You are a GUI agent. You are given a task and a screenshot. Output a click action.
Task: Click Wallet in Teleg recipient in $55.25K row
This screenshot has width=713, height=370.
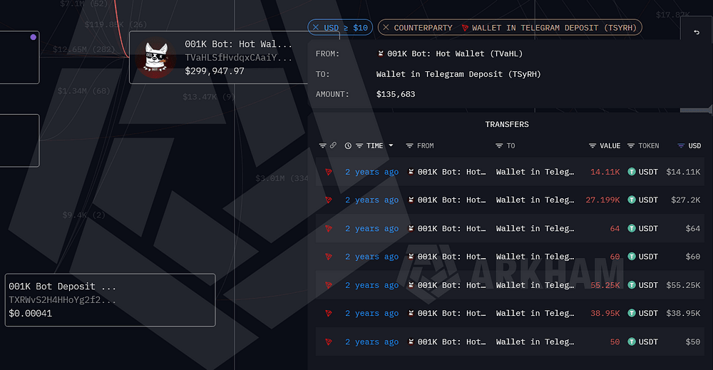[535, 285]
